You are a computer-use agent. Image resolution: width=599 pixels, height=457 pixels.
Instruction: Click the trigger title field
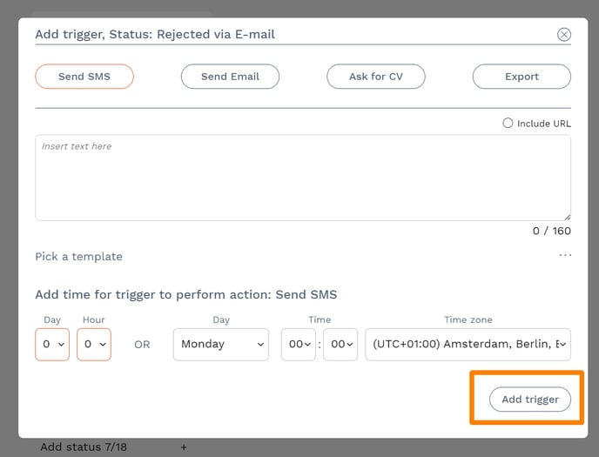(287, 35)
